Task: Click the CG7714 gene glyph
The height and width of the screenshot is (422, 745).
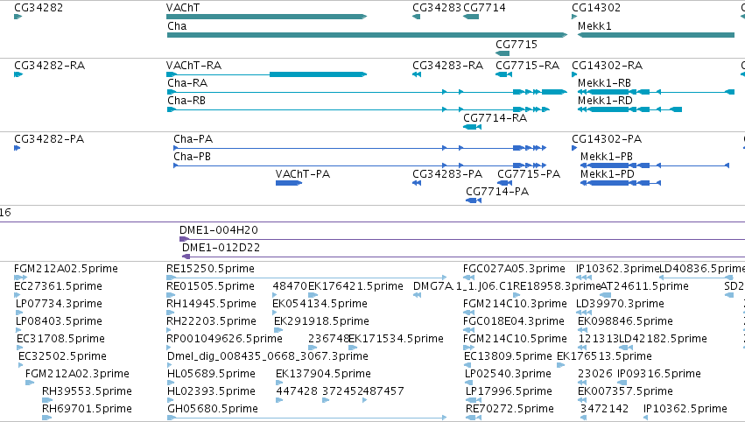Action: click(471, 17)
